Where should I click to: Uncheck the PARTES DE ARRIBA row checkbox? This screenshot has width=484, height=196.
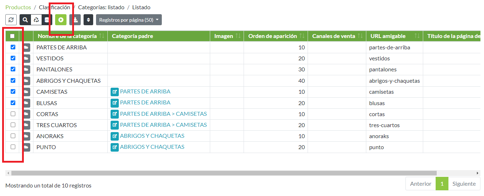click(13, 47)
